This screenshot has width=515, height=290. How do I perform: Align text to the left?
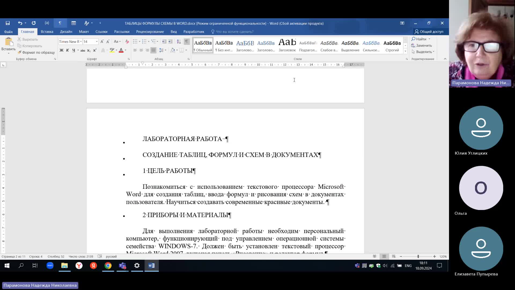pos(135,50)
